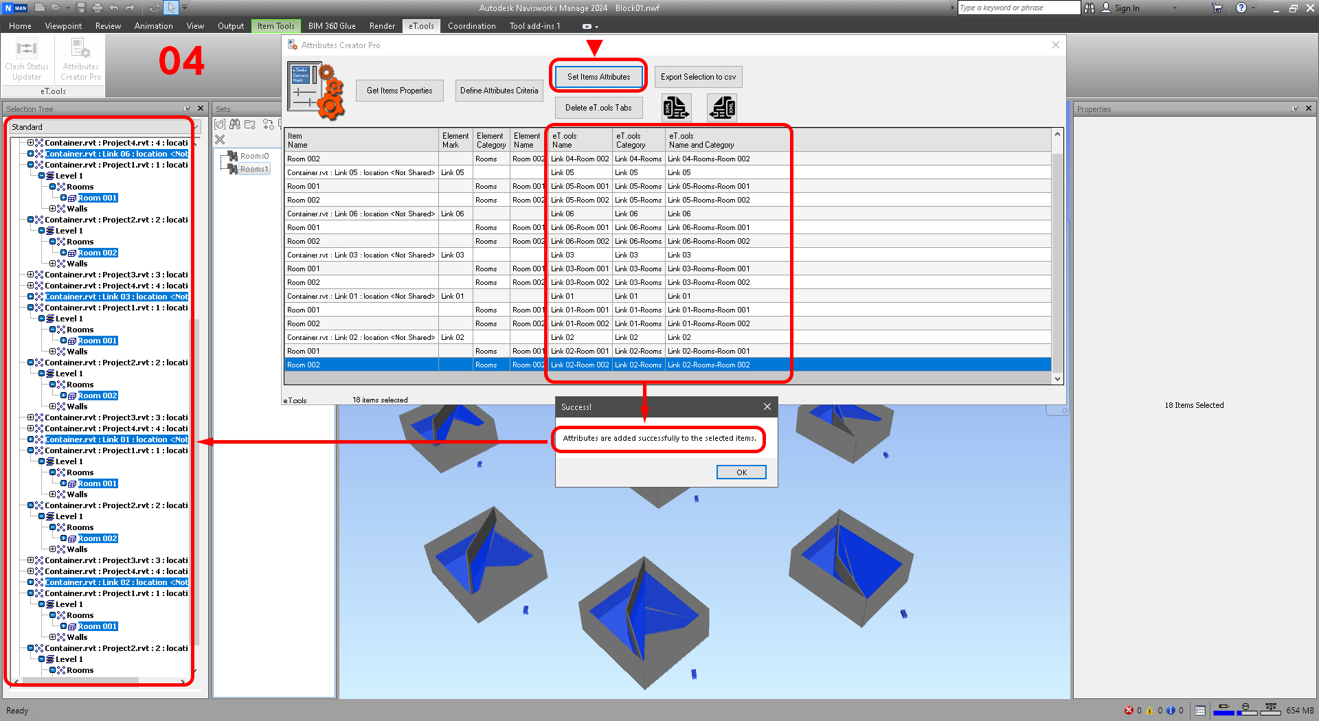The width and height of the screenshot is (1319, 721).
Task: Click the keyword search input field
Action: tap(1019, 8)
